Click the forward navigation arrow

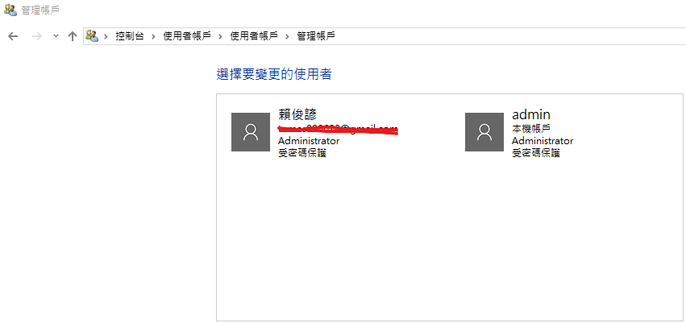click(37, 36)
